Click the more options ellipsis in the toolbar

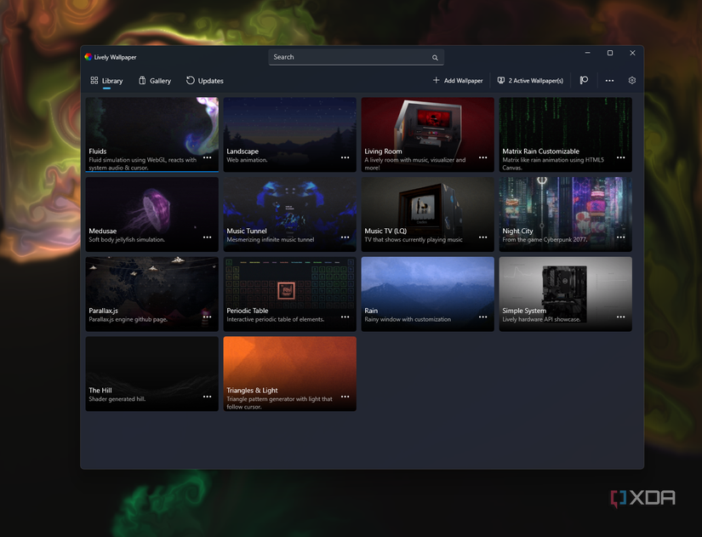[x=609, y=80]
